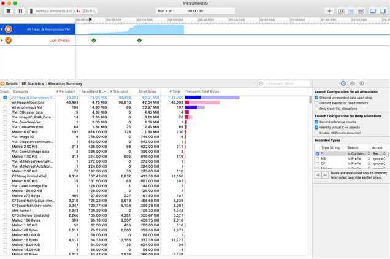This screenshot has width=390, height=259.
Task: Toggle Record reference counts
Action: pyautogui.click(x=316, y=122)
